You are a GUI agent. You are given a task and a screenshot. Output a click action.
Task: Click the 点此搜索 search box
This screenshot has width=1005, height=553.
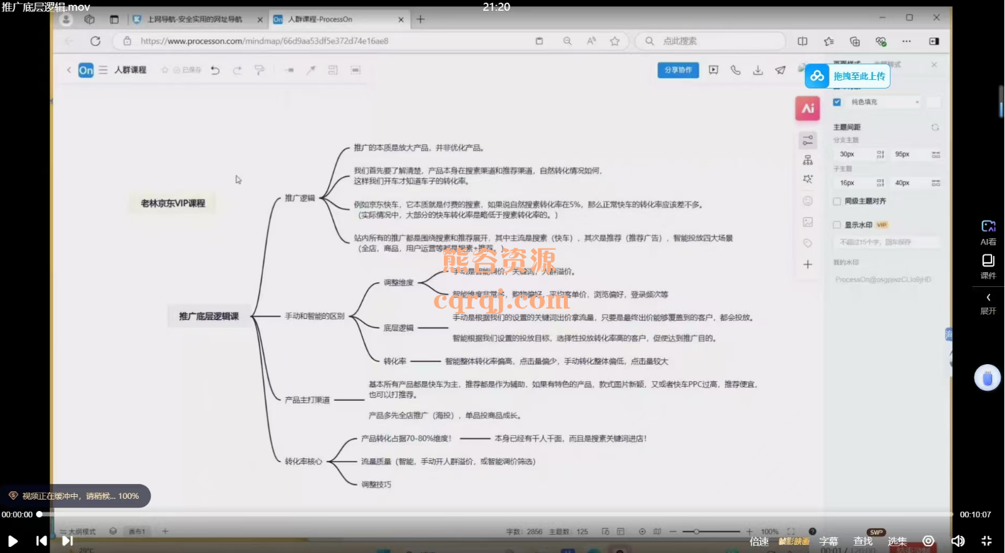point(710,41)
